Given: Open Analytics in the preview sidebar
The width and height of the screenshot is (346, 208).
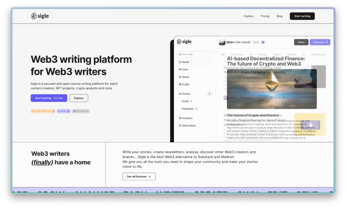Looking at the screenshot, I should pyautogui.click(x=186, y=118).
